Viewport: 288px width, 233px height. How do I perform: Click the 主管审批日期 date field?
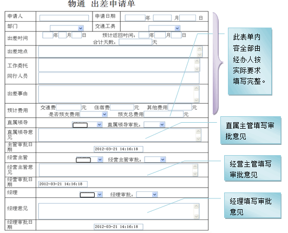(119, 149)
